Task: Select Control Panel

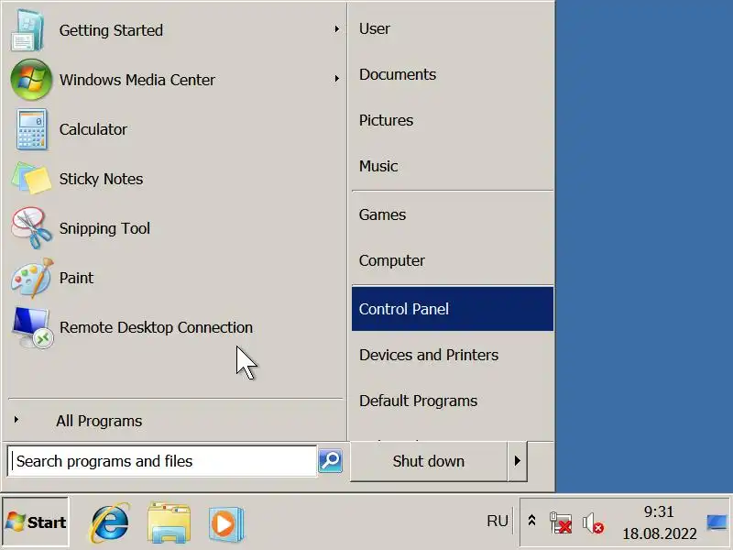Action: [x=452, y=309]
